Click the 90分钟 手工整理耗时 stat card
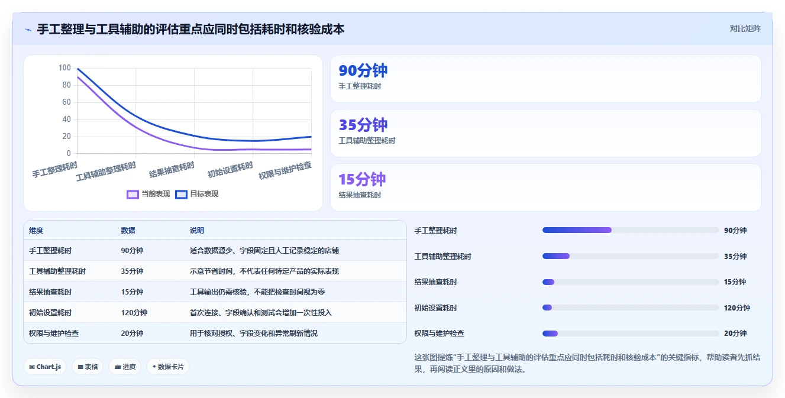Screen dimensions: 785x398 point(545,79)
